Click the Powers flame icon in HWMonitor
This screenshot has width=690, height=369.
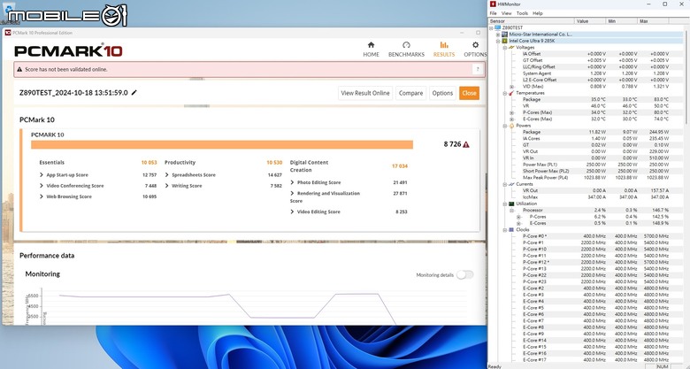pos(511,126)
